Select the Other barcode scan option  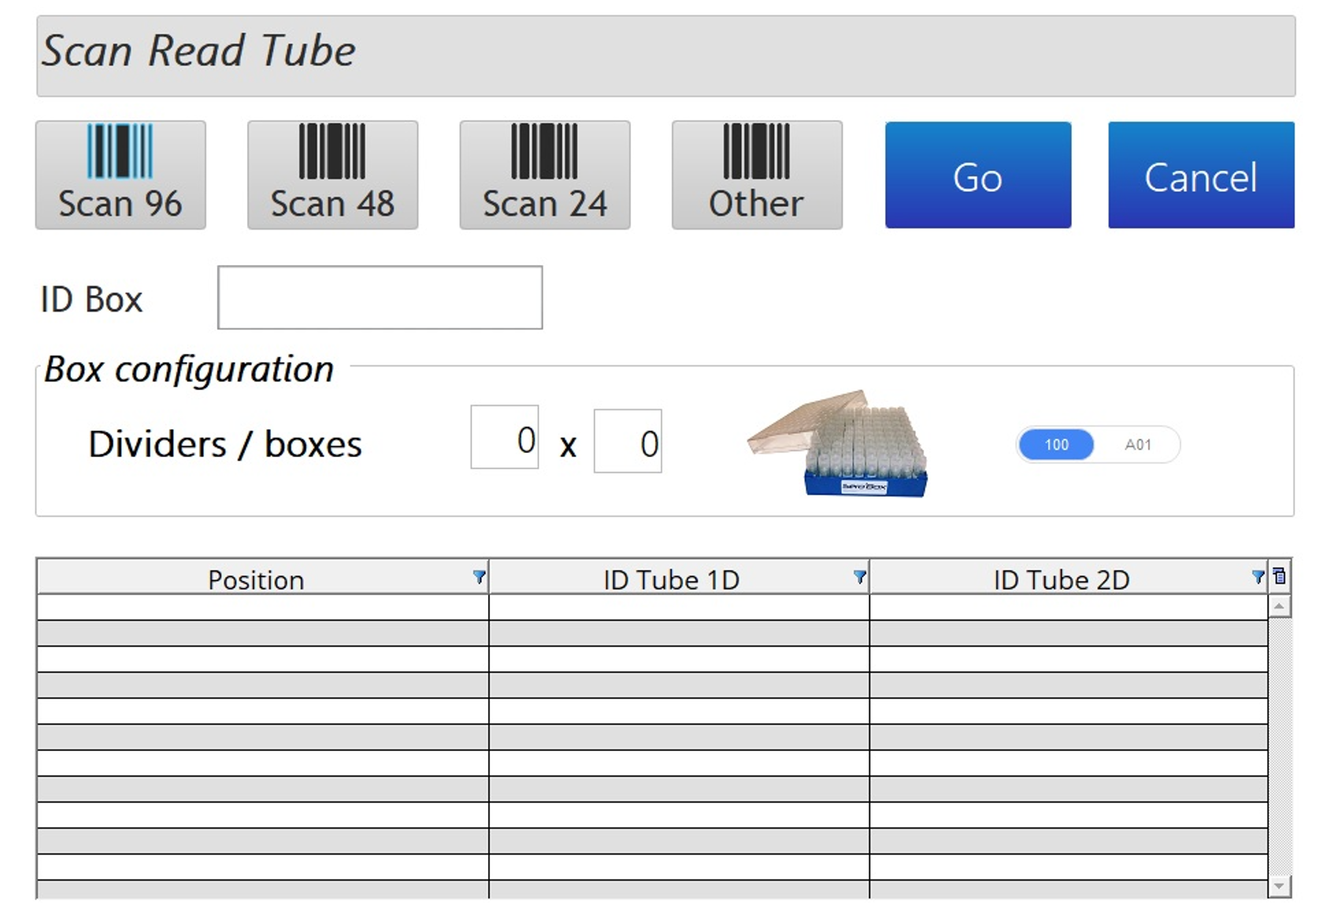click(756, 174)
